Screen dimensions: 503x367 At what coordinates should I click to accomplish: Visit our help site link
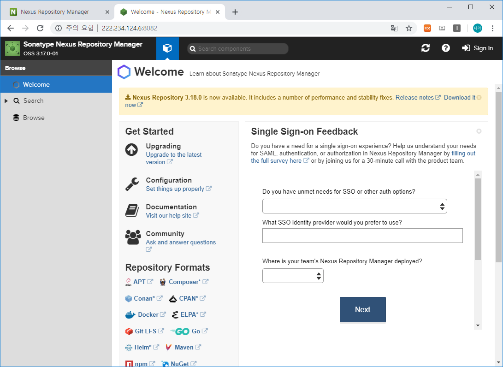coord(172,216)
